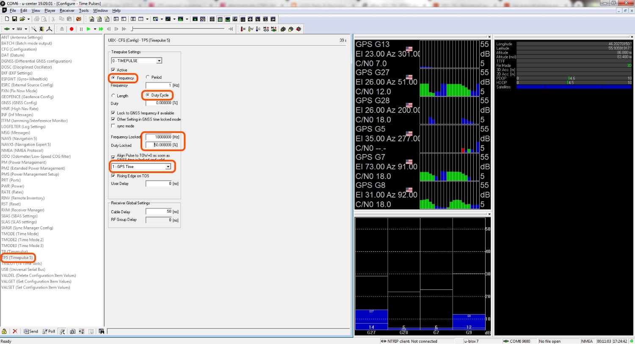Viewport: 635px width, 344px height.
Task: Click the histogram view icon
Action: [x=180, y=19]
